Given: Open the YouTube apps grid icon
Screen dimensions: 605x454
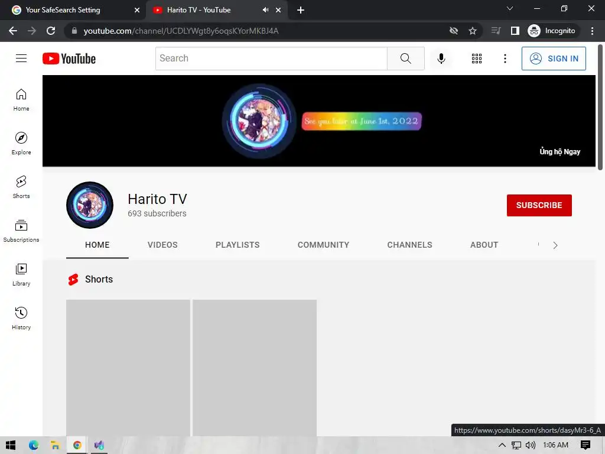Looking at the screenshot, I should point(477,59).
